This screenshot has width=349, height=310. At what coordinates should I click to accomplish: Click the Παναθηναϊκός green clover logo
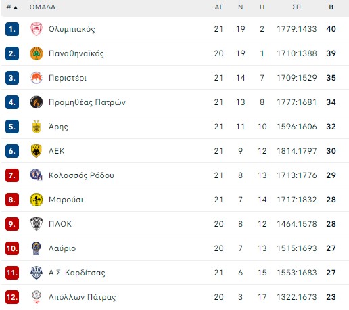(37, 53)
